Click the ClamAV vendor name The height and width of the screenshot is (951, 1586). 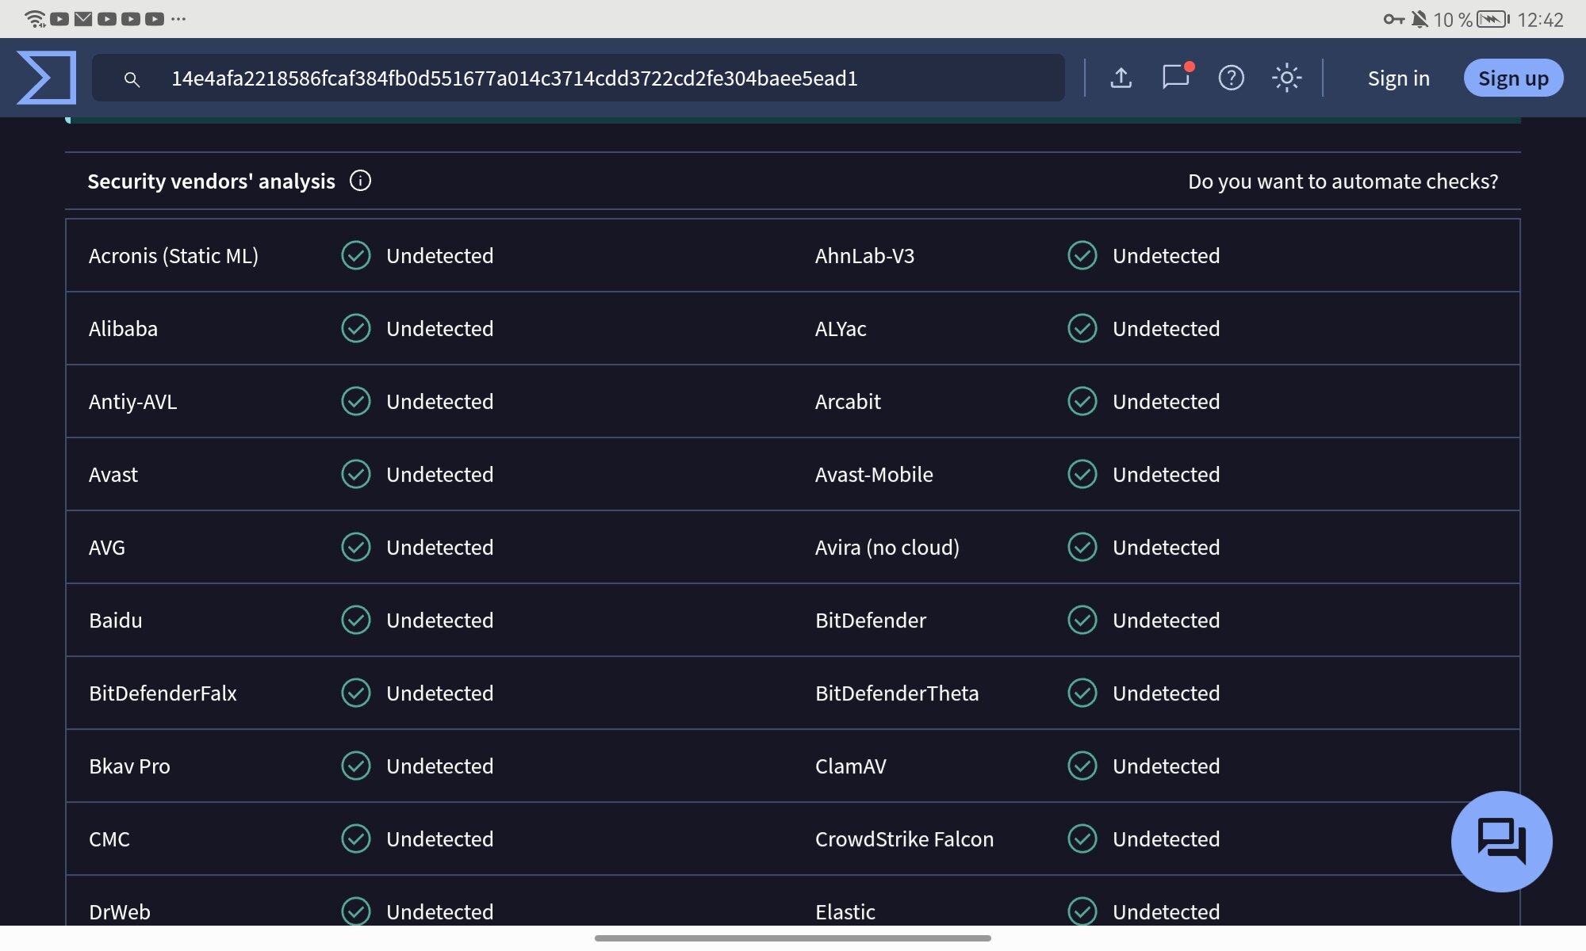(851, 766)
